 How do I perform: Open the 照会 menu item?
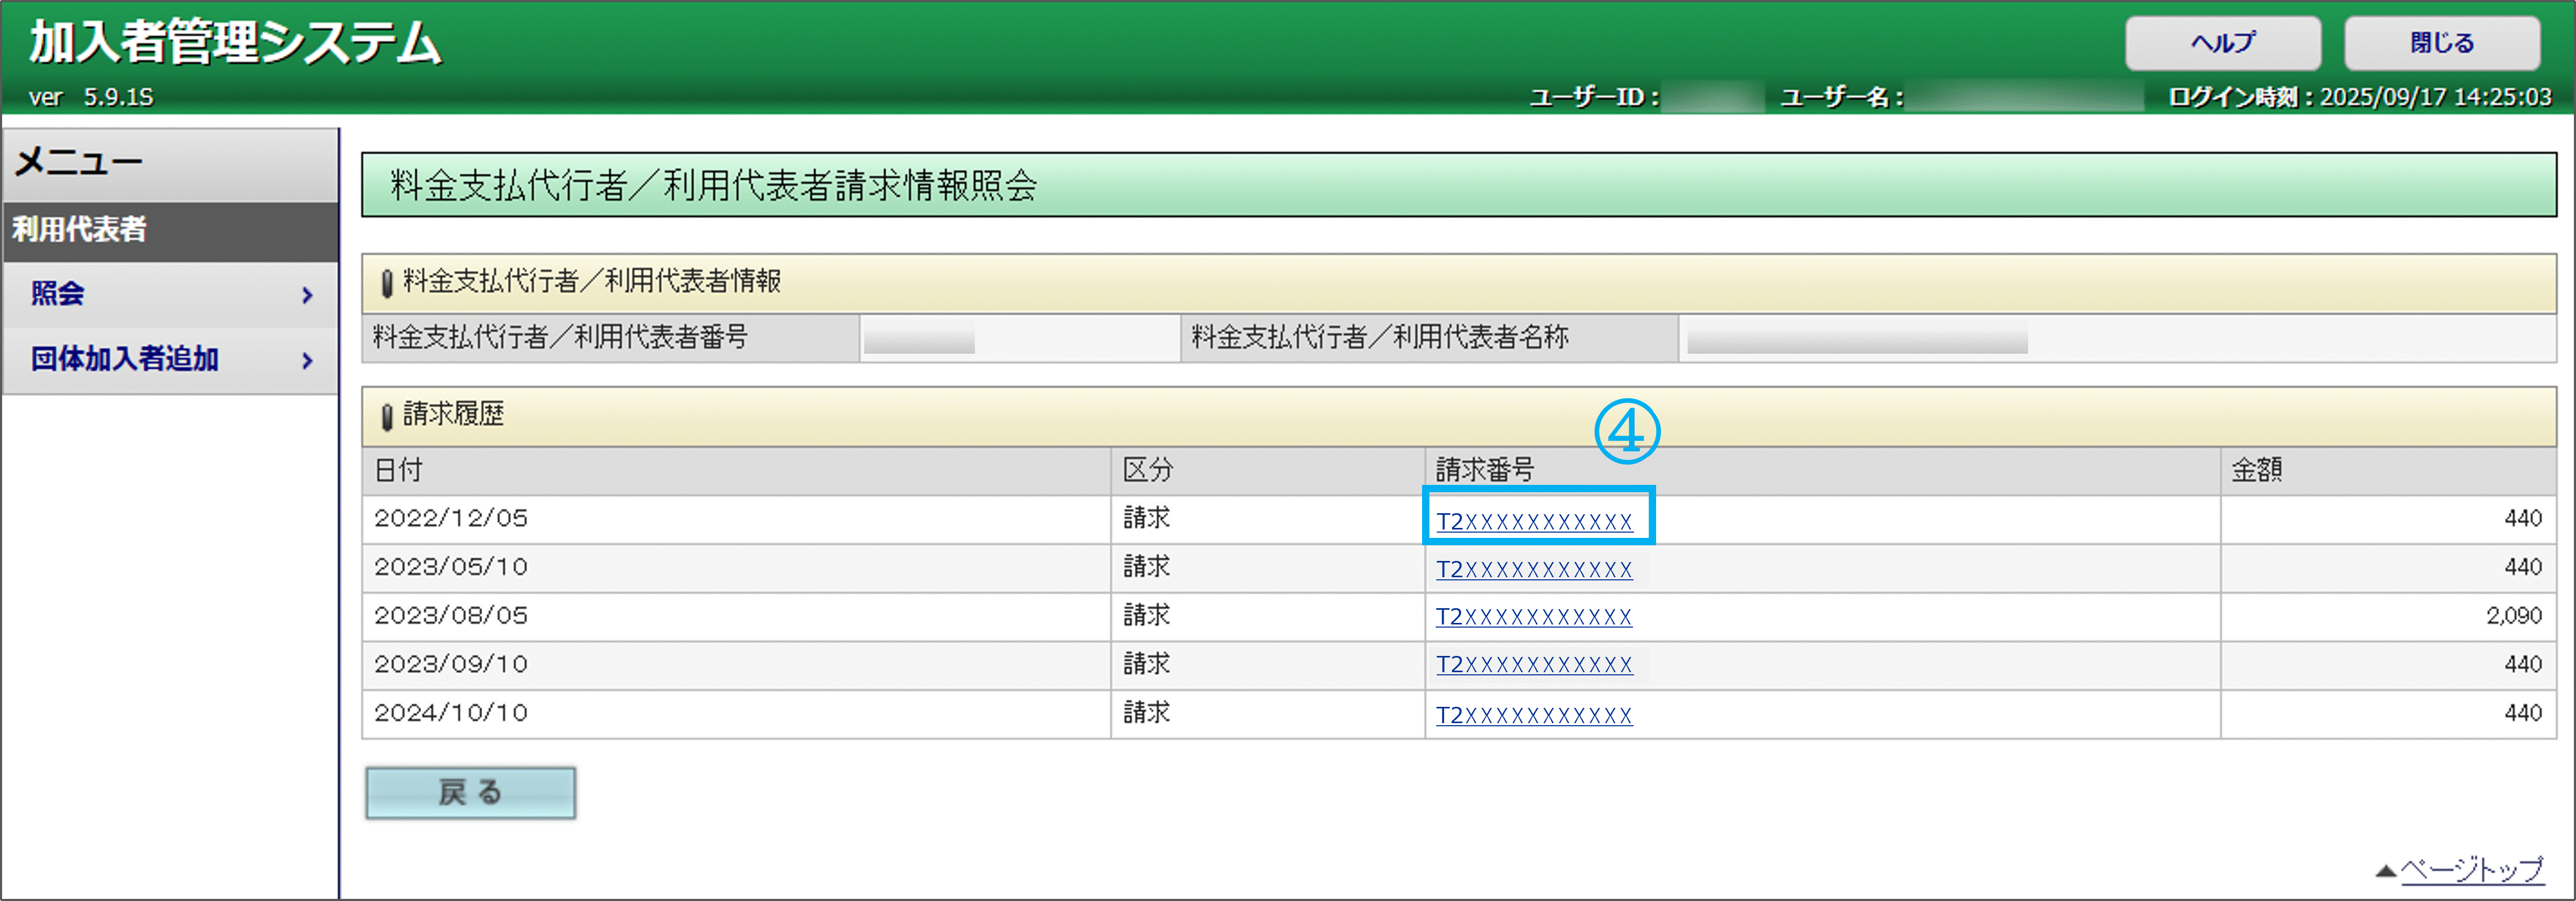(58, 294)
